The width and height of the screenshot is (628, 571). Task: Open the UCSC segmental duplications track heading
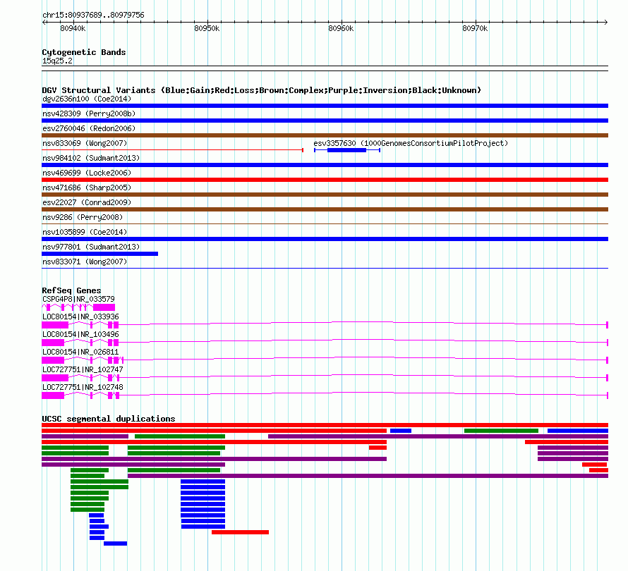pyautogui.click(x=109, y=419)
